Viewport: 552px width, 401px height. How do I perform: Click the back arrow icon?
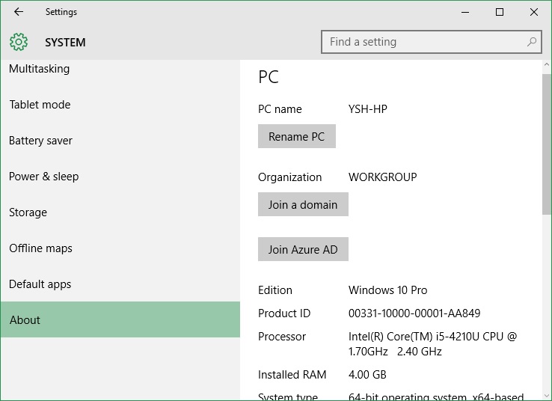tap(19, 12)
